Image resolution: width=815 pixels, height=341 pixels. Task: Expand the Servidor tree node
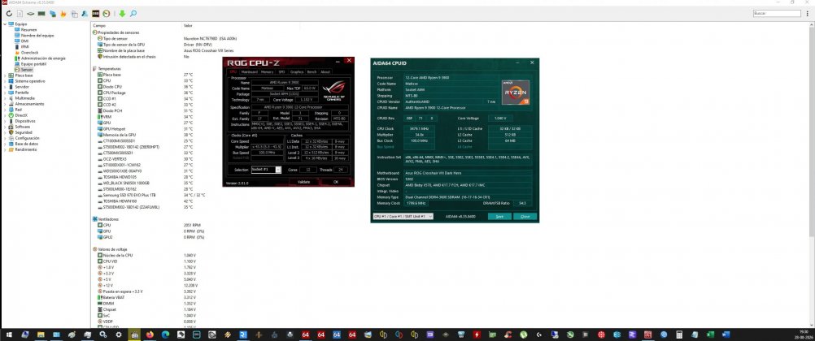pyautogui.click(x=5, y=87)
